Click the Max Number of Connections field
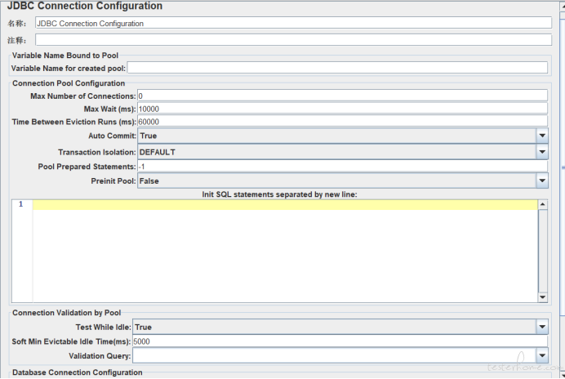The image size is (565, 379). 341,96
